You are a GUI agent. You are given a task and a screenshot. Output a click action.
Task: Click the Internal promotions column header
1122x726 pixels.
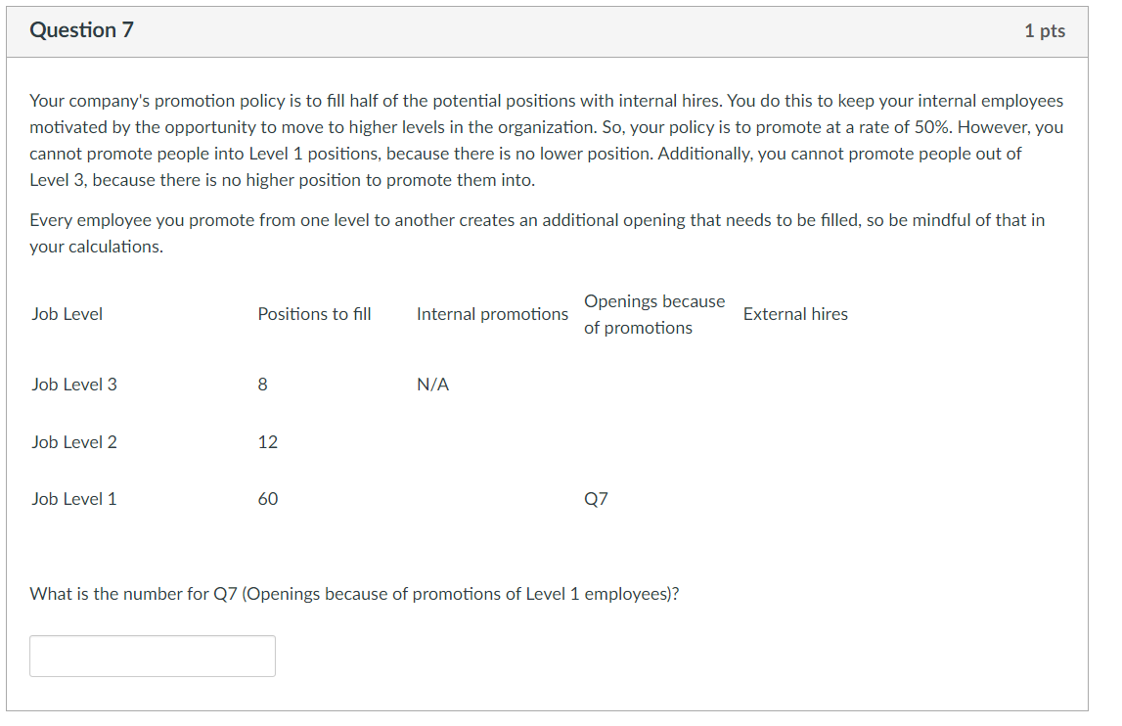point(492,313)
